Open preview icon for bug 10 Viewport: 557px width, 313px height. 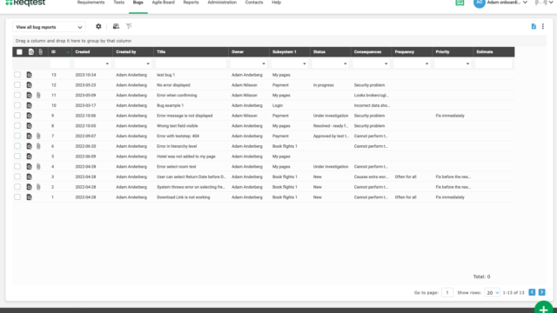29,105
